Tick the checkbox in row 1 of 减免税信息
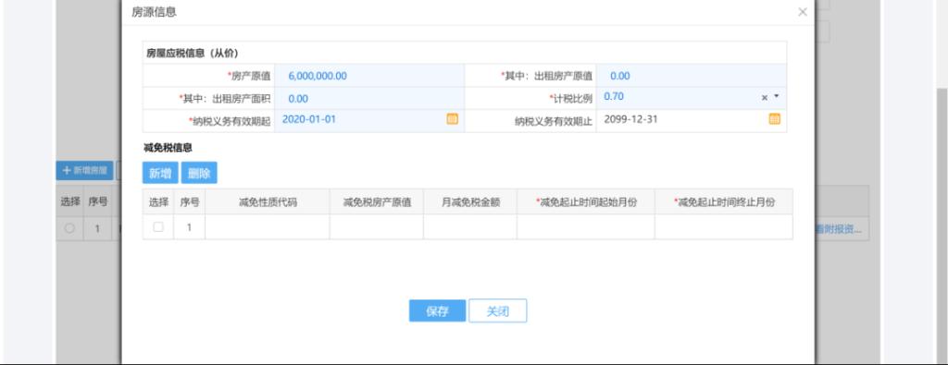This screenshot has height=365, width=948. [157, 226]
